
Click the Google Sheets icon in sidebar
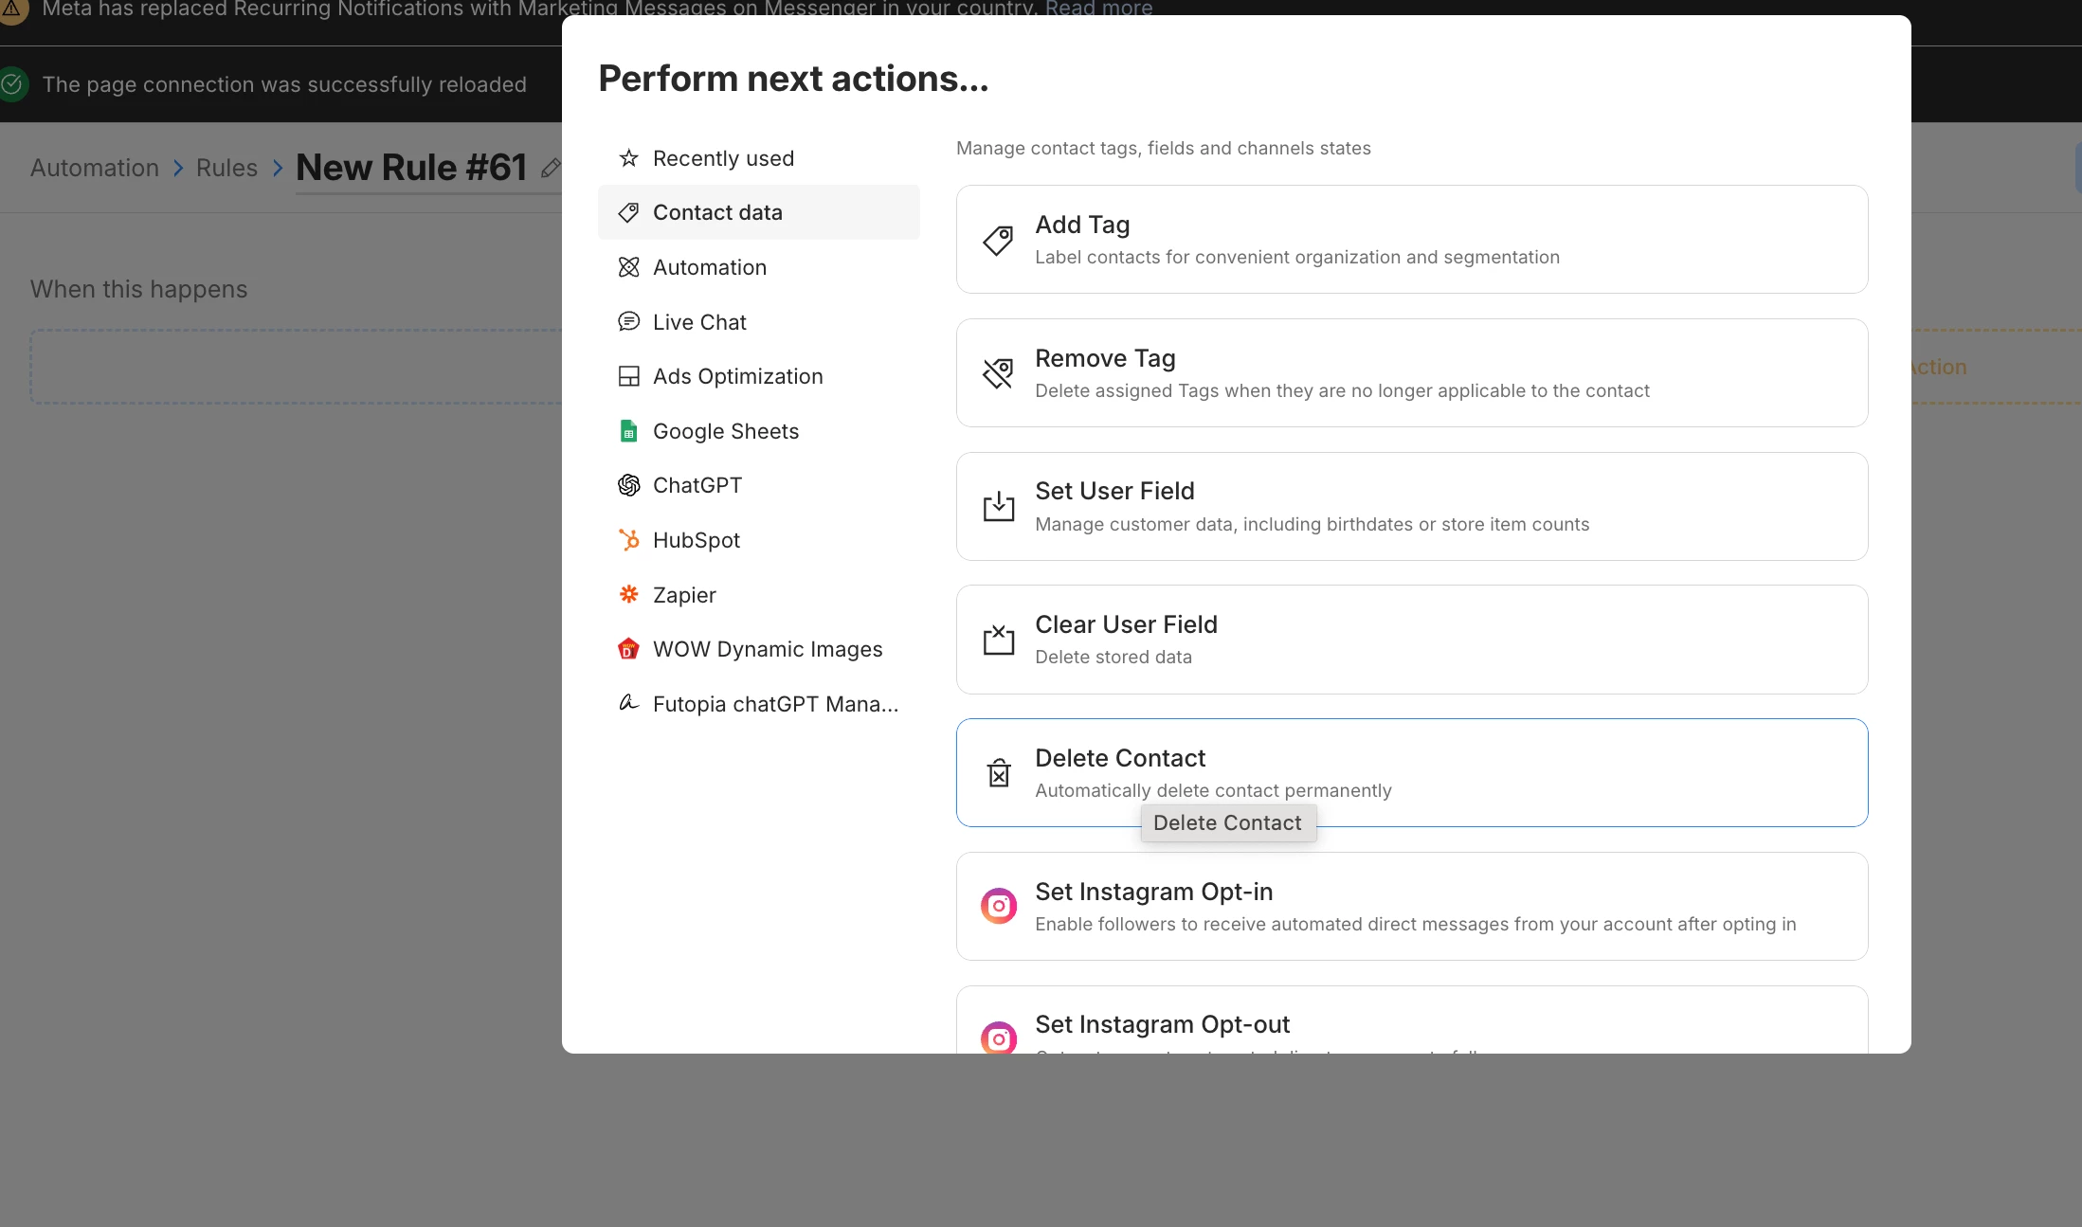(628, 431)
